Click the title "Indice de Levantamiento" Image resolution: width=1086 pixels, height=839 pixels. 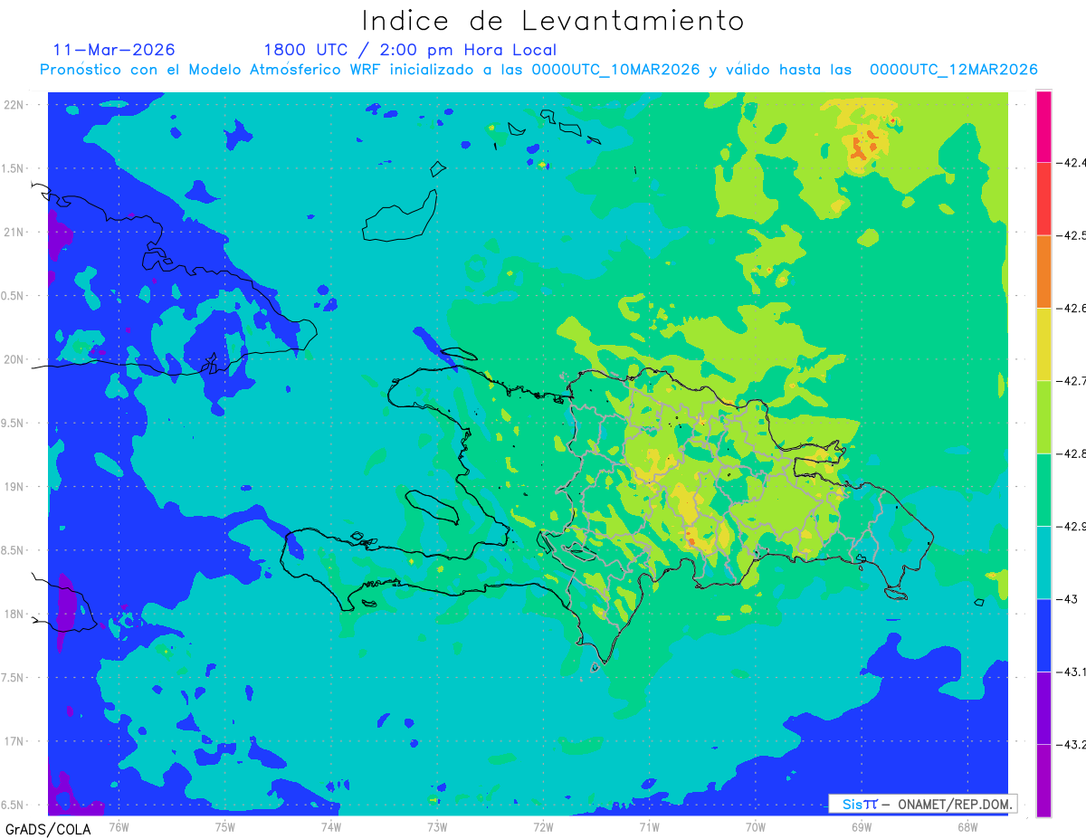(x=553, y=20)
